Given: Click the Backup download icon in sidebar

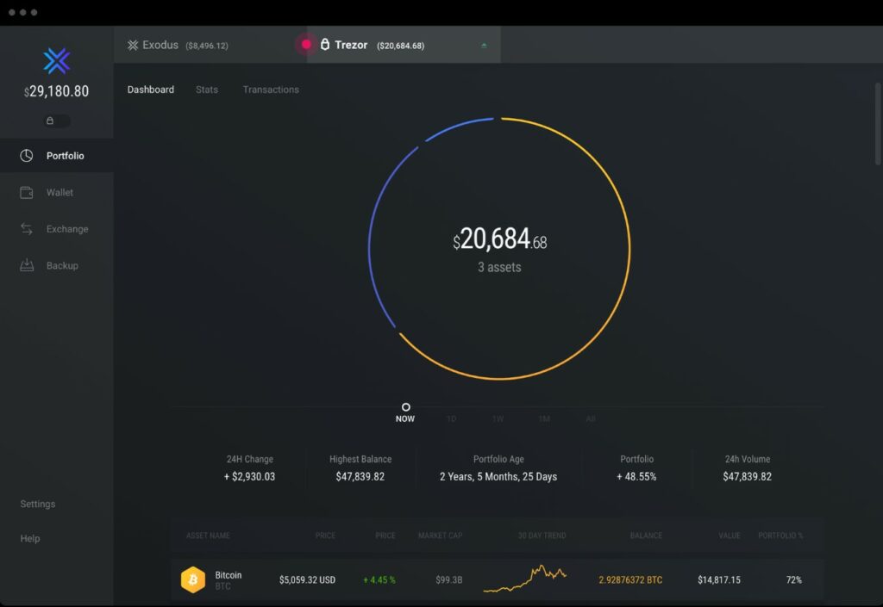Looking at the screenshot, I should 27,265.
